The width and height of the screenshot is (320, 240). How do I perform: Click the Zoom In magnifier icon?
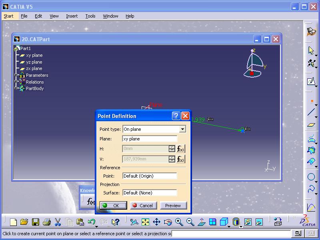pyautogui.click(x=179, y=222)
